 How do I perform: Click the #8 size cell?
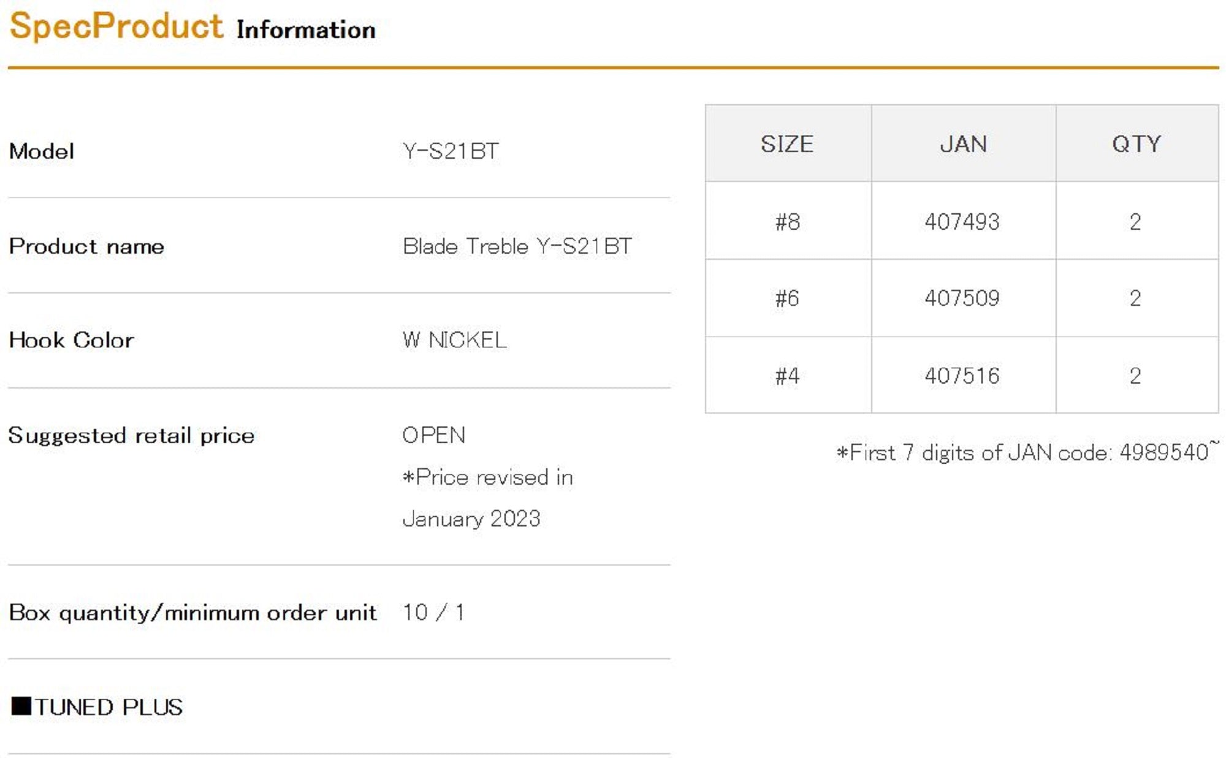[787, 221]
